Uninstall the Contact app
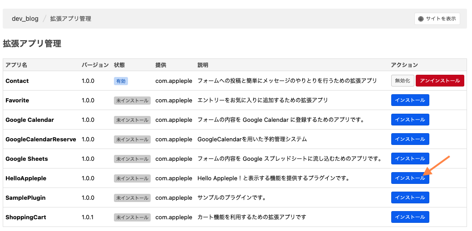Screen dimensions: 472x231 (x=440, y=81)
